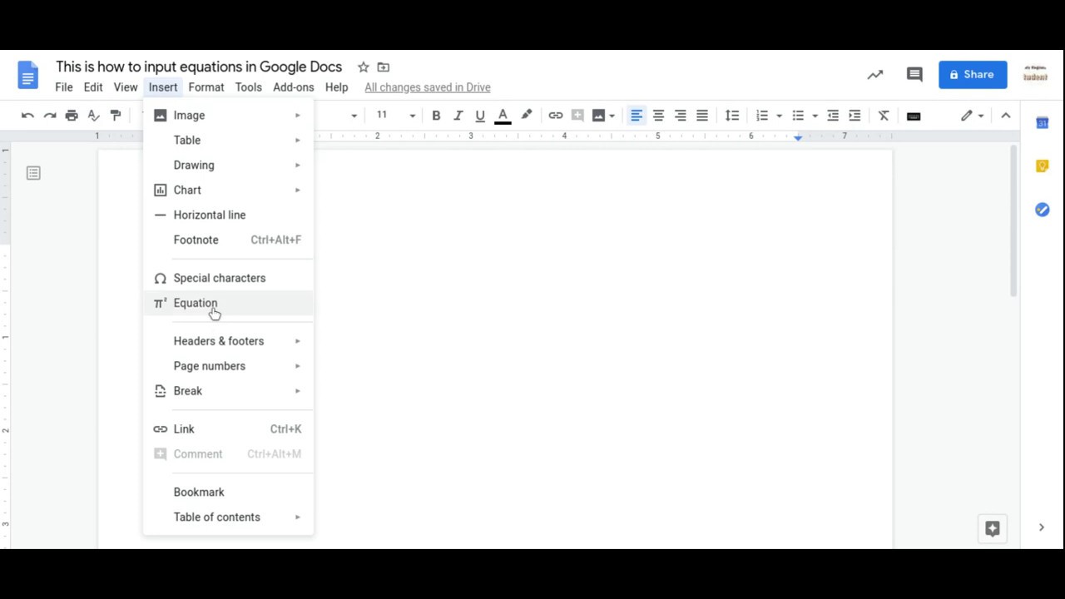Click the insert image toolbar icon

[598, 116]
